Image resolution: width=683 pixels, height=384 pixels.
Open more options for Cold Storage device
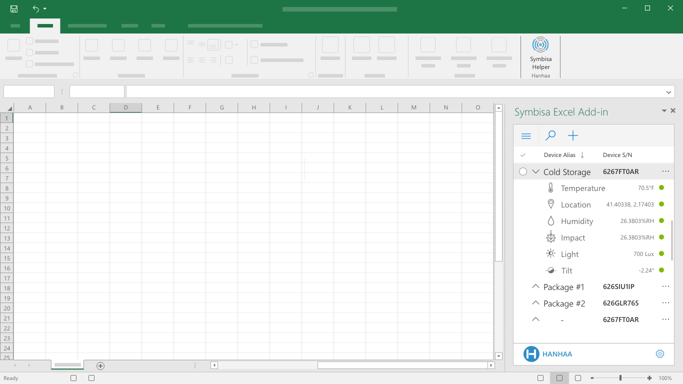(x=665, y=171)
